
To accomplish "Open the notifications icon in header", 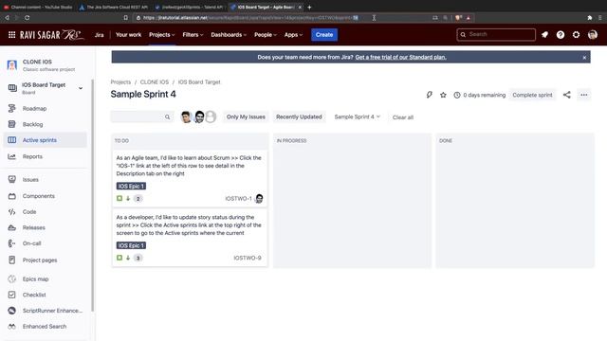I will [x=544, y=35].
